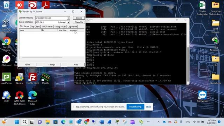Select the Tftpd64 desktop shortcut
The height and width of the screenshot is (126, 224).
click(x=45, y=79)
